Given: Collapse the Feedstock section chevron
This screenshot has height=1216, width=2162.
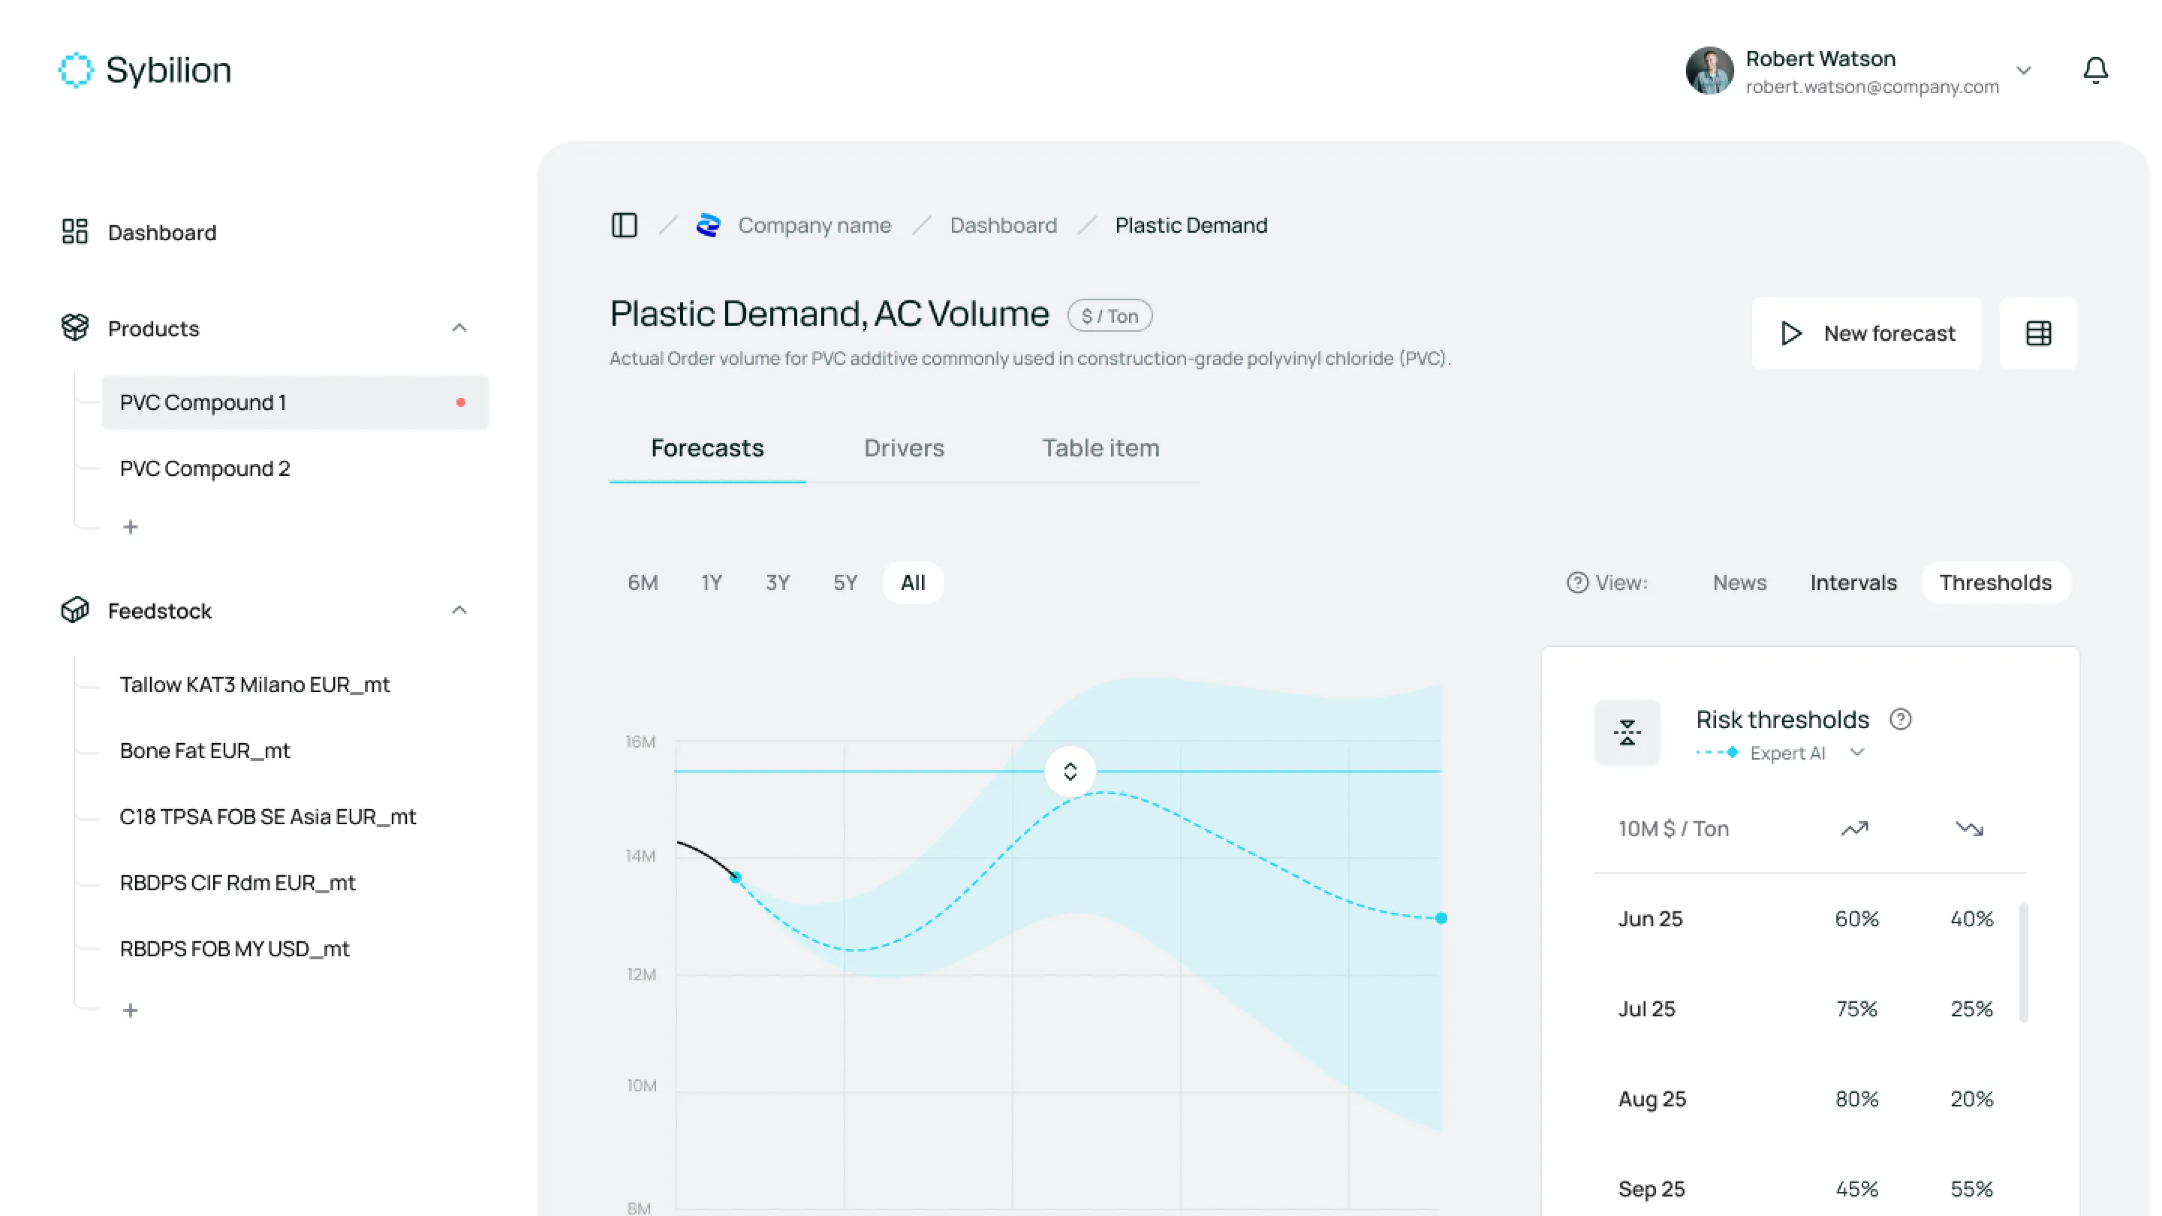Looking at the screenshot, I should coord(459,611).
